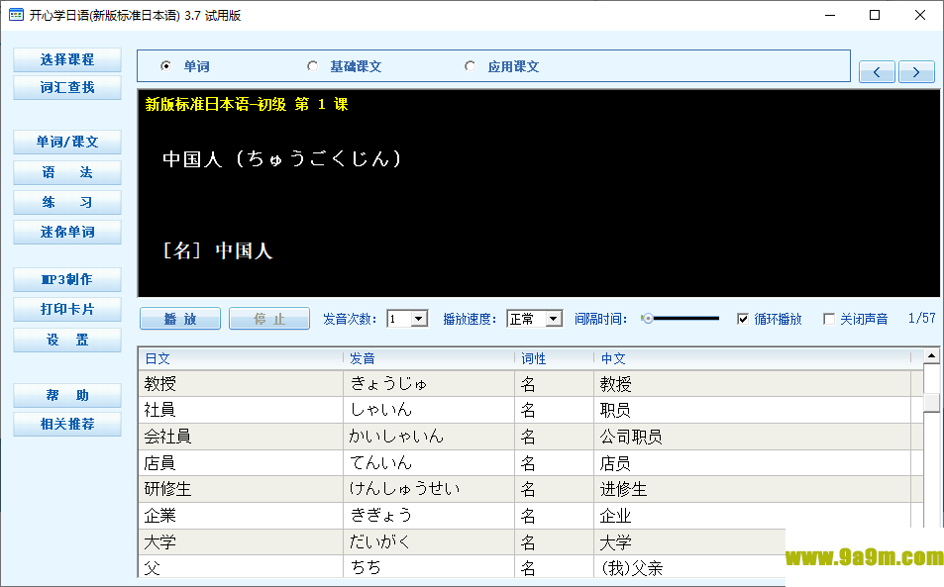944x587 pixels.
Task: Click the previous lesson arrow icon
Action: point(876,71)
